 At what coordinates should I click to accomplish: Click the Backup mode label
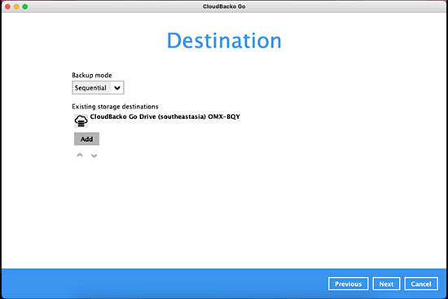point(92,75)
